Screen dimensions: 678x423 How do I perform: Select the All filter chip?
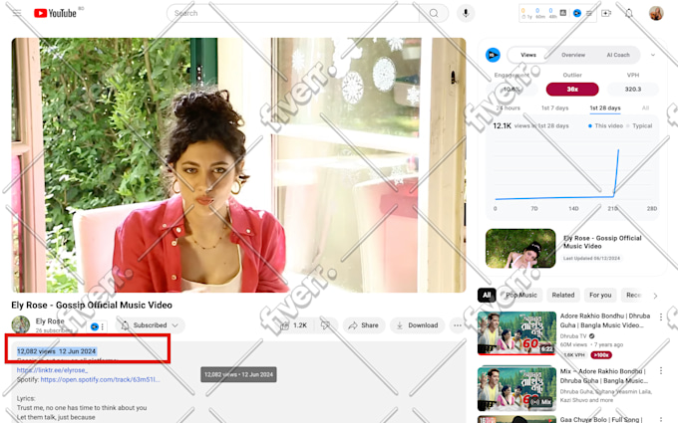tap(487, 295)
